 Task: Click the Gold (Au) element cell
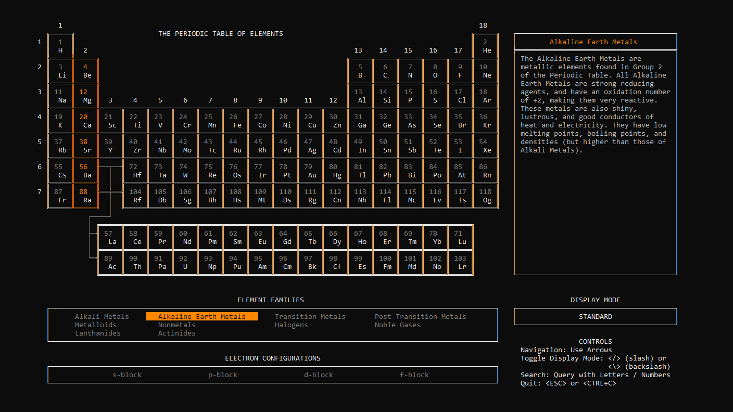(x=310, y=171)
